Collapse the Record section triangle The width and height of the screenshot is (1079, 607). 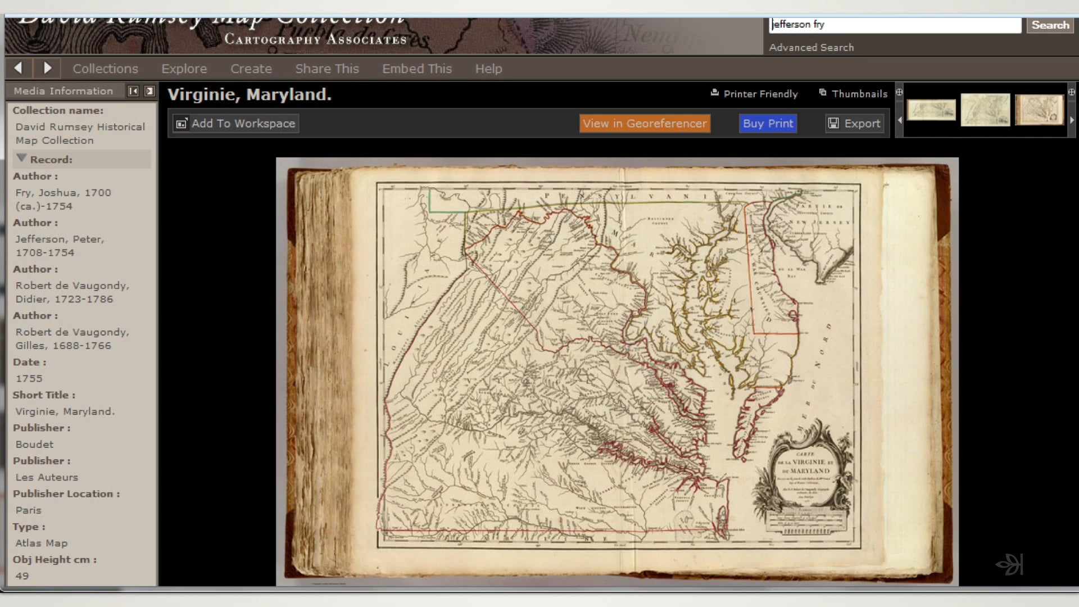[21, 158]
